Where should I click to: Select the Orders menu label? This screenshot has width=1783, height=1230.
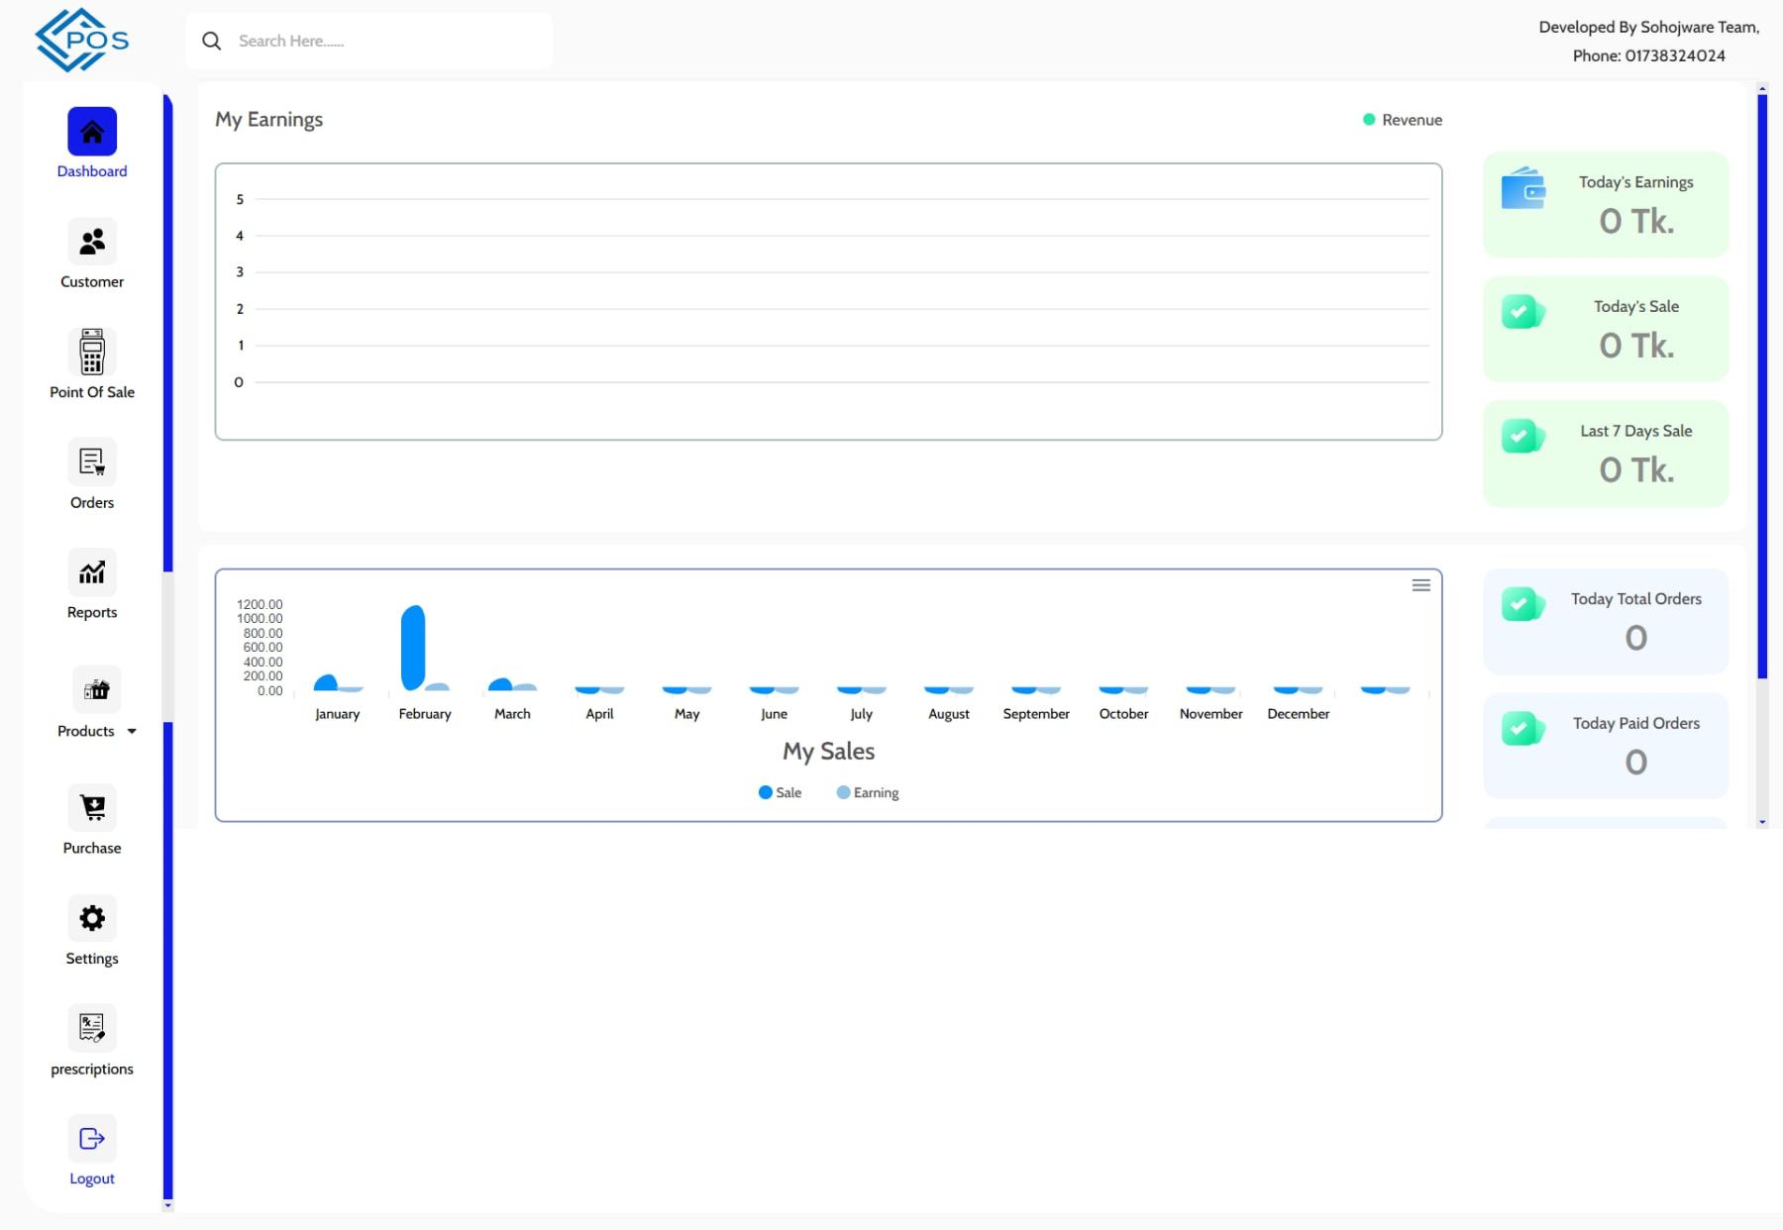(x=92, y=503)
